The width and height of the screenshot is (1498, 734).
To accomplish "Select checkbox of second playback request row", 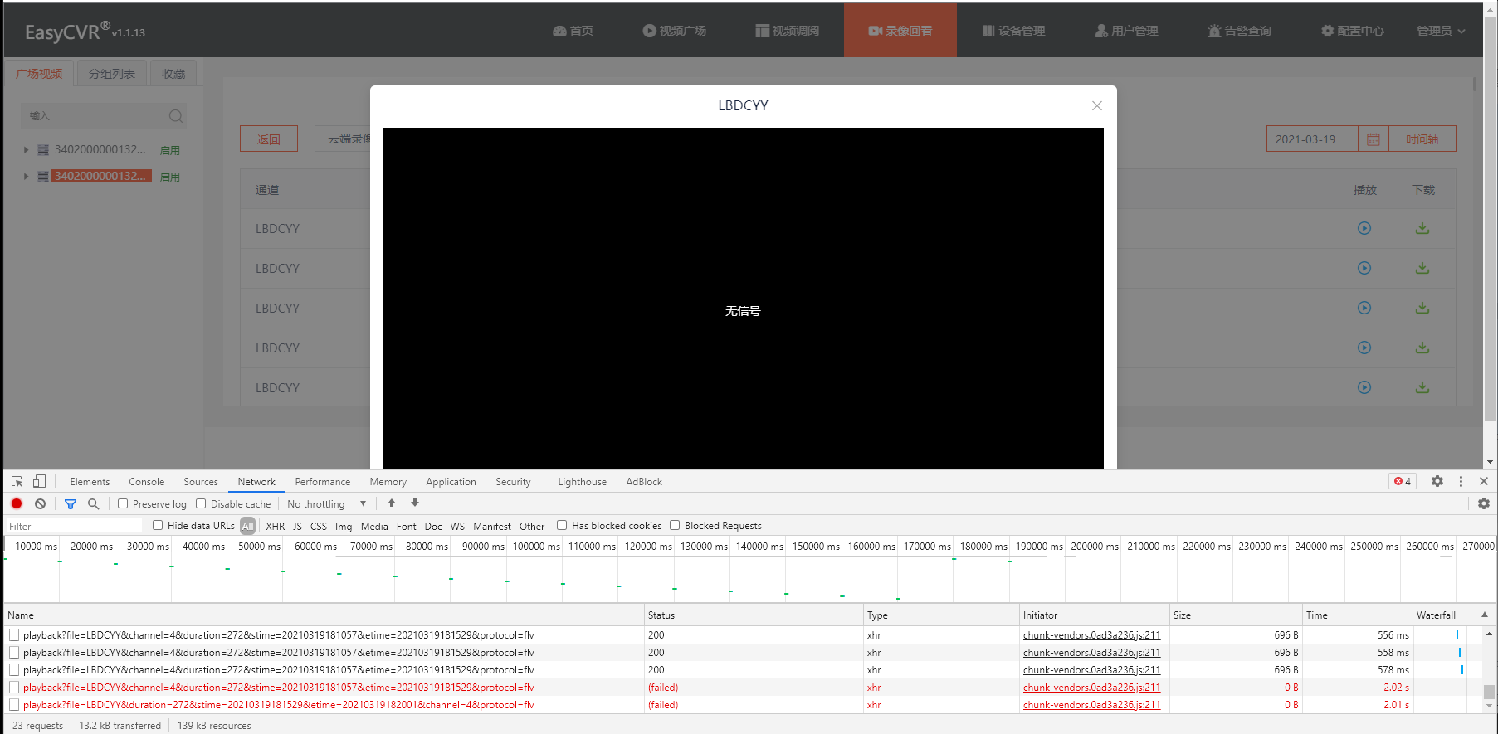I will (x=14, y=653).
